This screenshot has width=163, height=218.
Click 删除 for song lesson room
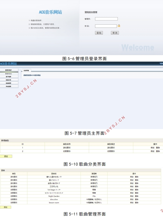[137, 203]
